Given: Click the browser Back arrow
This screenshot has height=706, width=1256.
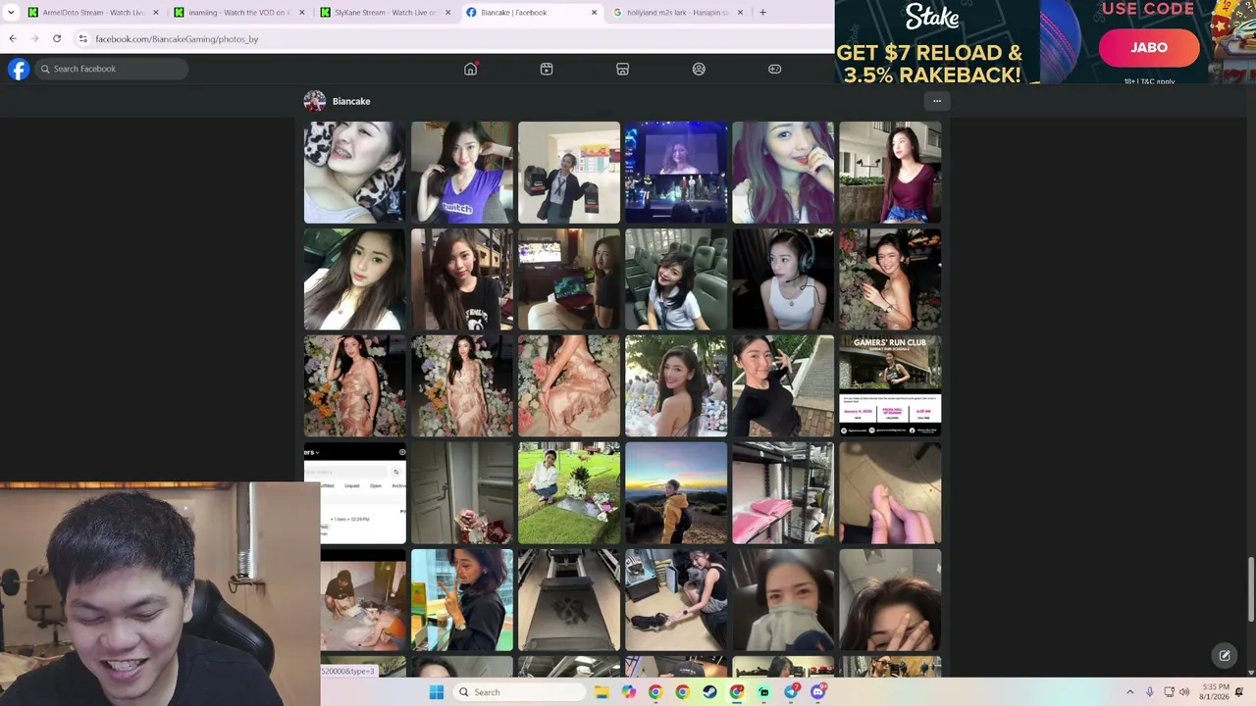Looking at the screenshot, I should click(13, 38).
